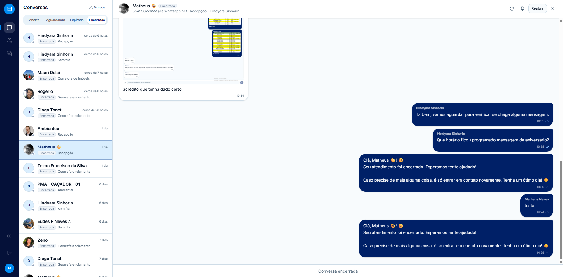
Task: Open the Ambientec conversation
Action: (x=66, y=131)
